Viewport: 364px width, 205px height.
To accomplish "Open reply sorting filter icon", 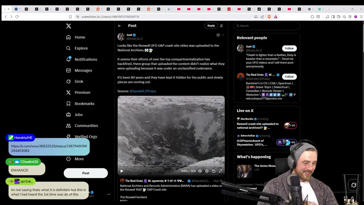I will tap(222, 26).
